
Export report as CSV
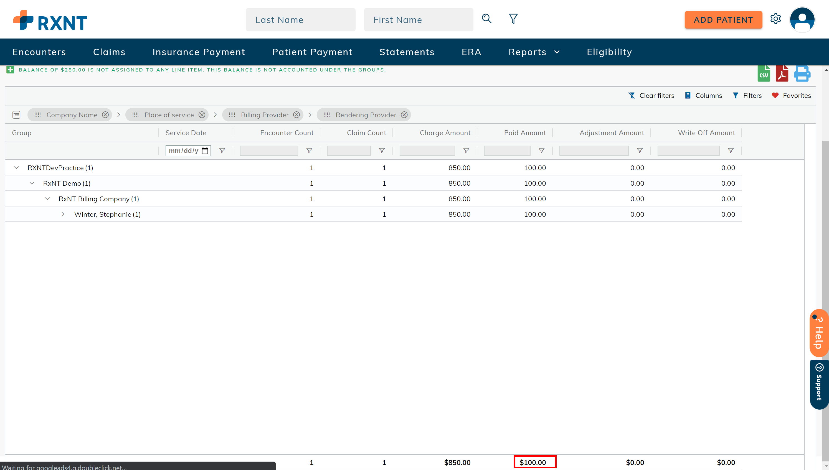coord(764,73)
